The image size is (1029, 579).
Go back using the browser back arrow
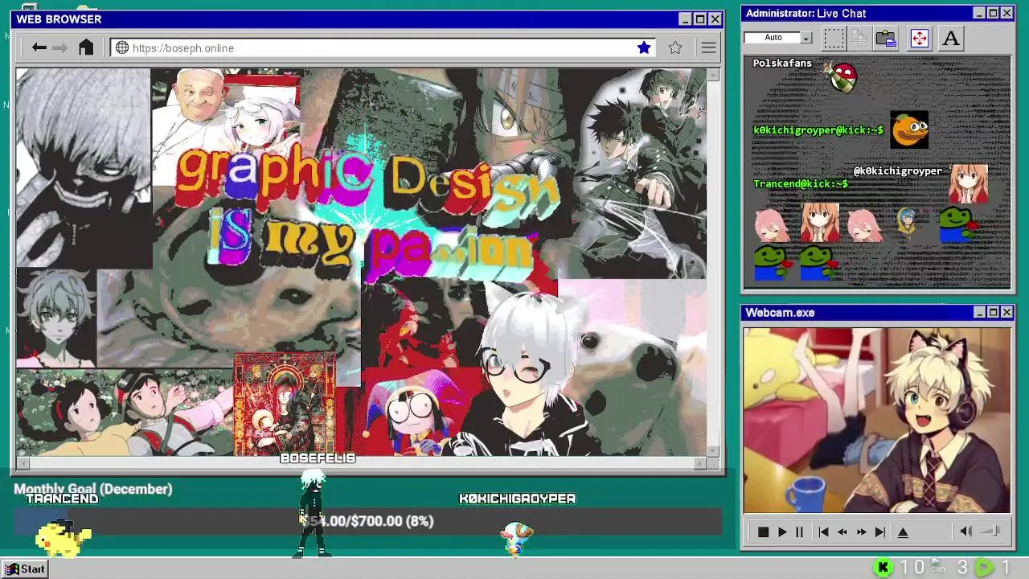click(x=39, y=48)
